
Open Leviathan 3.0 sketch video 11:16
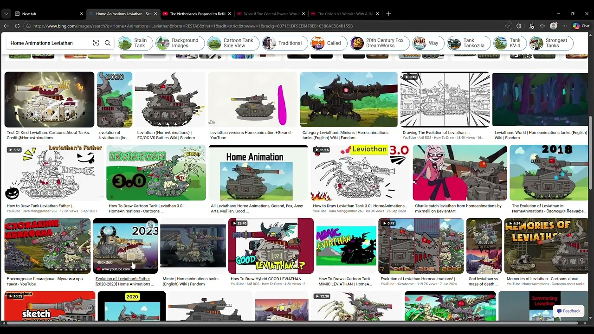360,173
